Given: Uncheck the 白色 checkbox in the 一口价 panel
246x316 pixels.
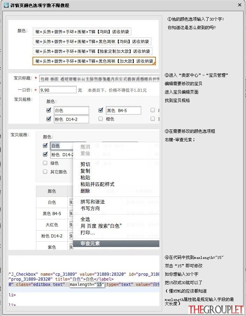Looking at the screenshot, I should click(x=49, y=110).
